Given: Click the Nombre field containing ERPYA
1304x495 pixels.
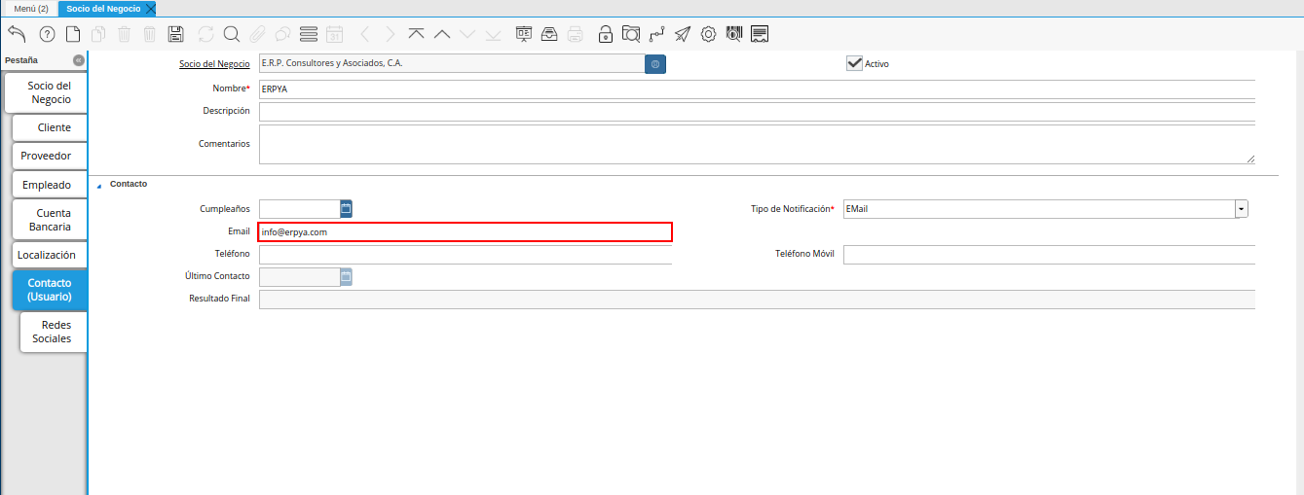Looking at the screenshot, I should (x=757, y=88).
